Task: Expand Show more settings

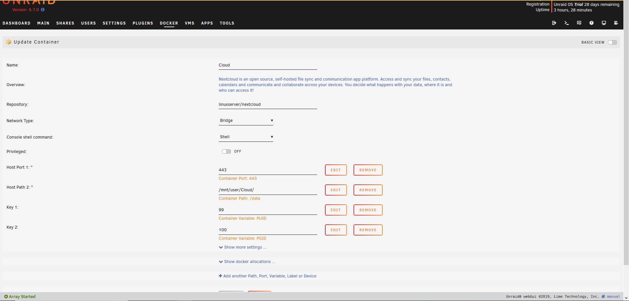Action: [x=243, y=247]
